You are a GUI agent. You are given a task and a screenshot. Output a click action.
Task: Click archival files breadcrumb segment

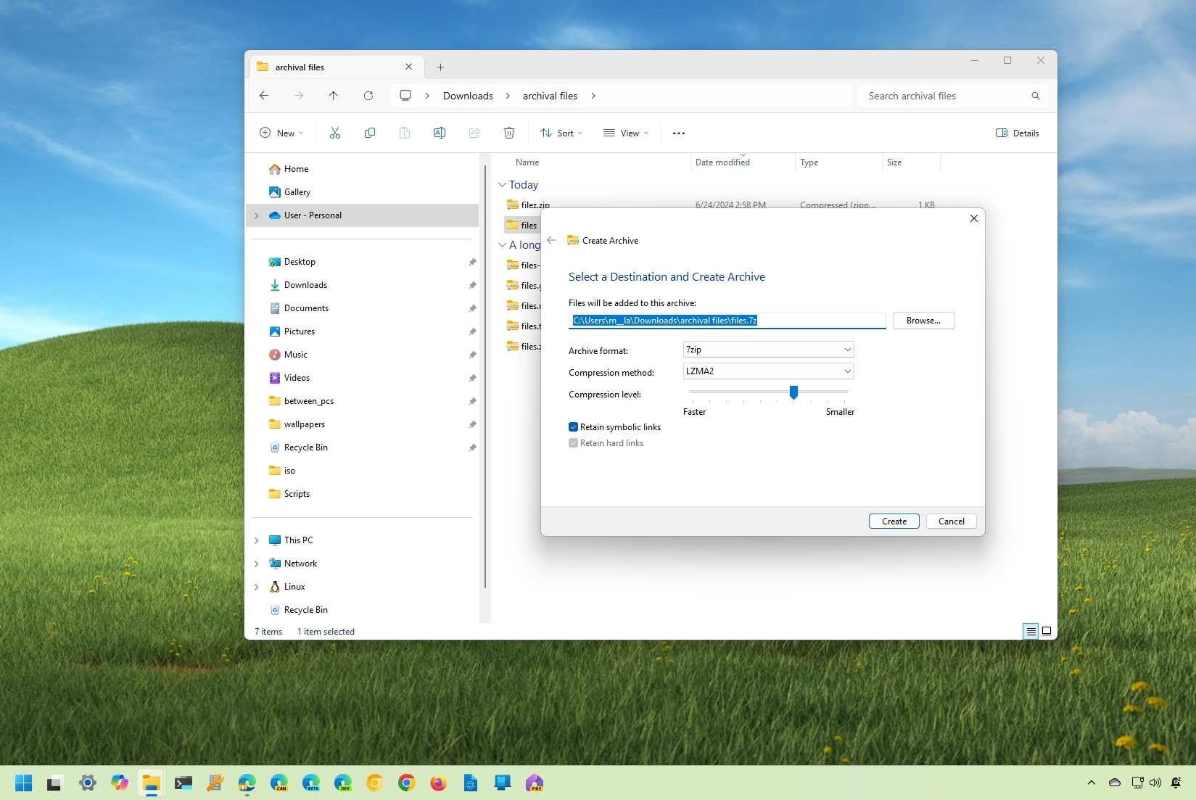(x=550, y=96)
